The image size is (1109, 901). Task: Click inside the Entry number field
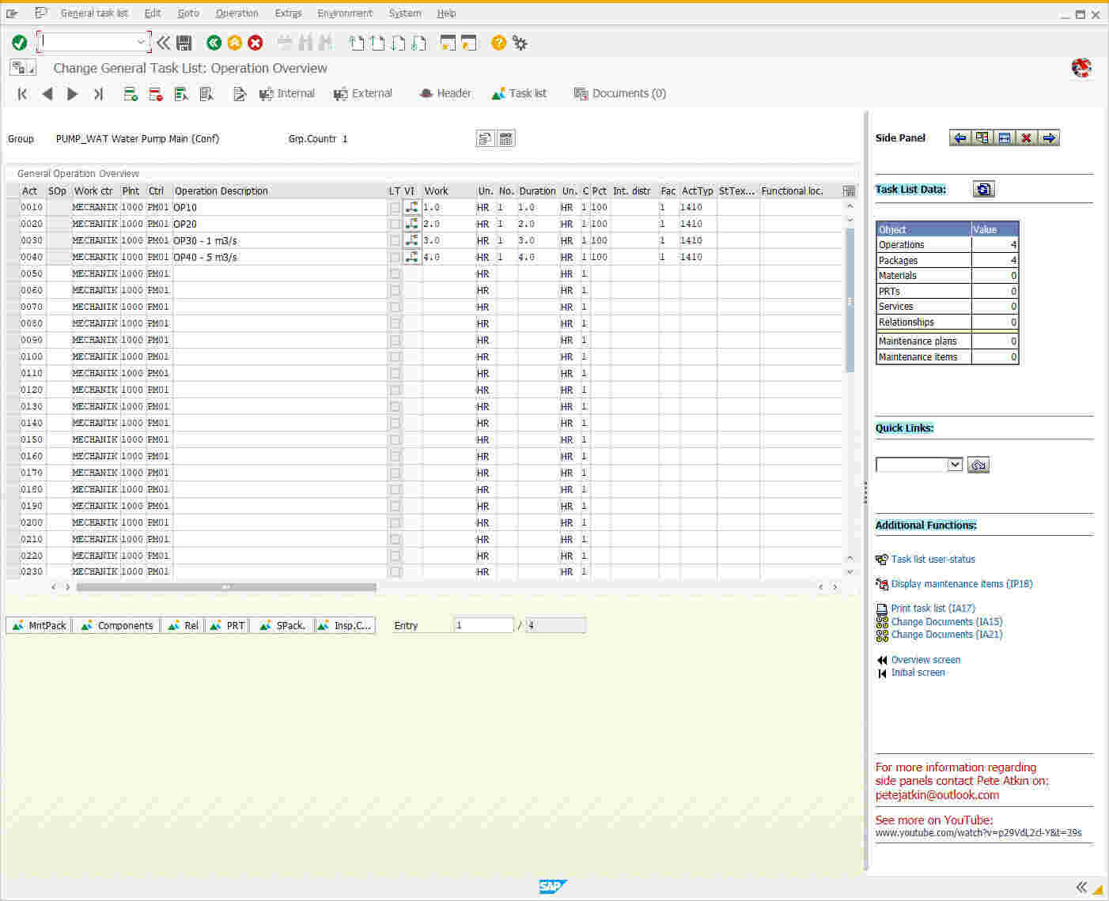pyautogui.click(x=483, y=625)
